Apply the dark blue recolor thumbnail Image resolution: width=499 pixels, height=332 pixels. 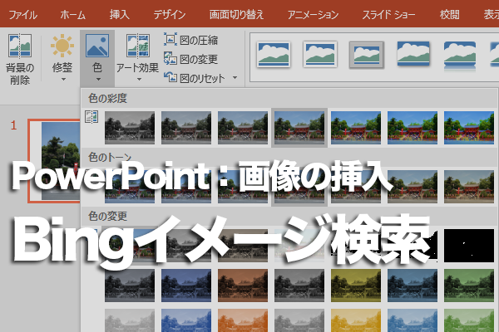186,286
